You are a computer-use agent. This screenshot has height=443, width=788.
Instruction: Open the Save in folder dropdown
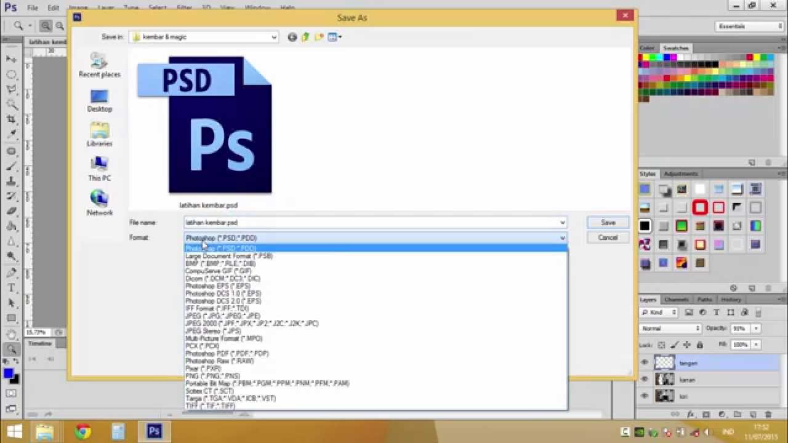point(274,38)
